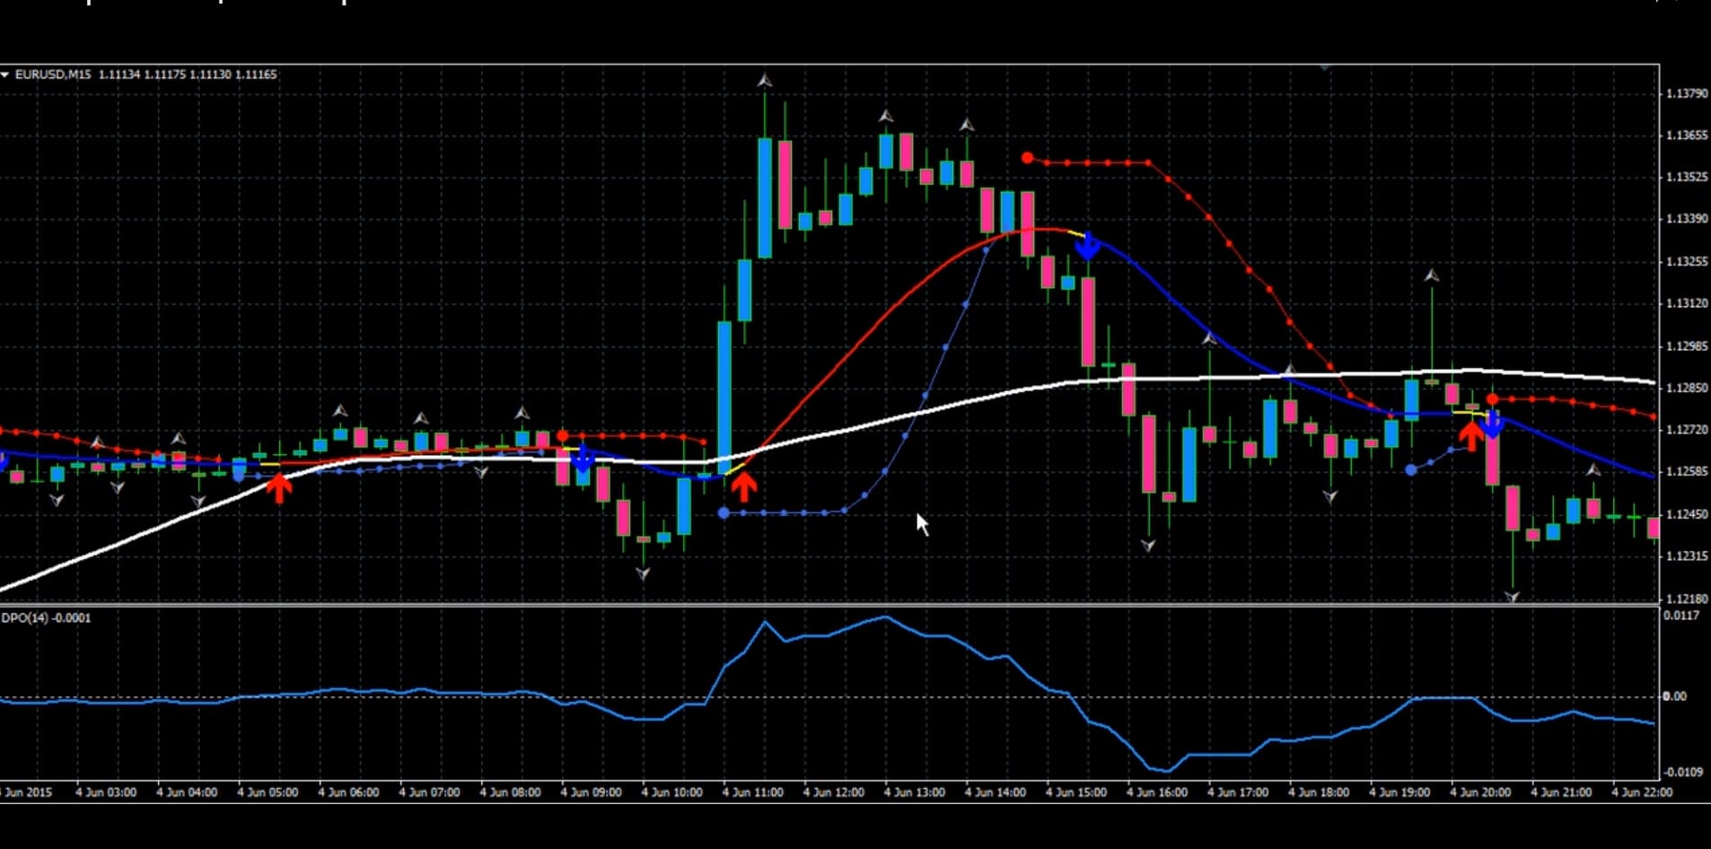The width and height of the screenshot is (1711, 849).
Task: Click the 4 Jun 22:00 time label
Action: tap(1642, 792)
